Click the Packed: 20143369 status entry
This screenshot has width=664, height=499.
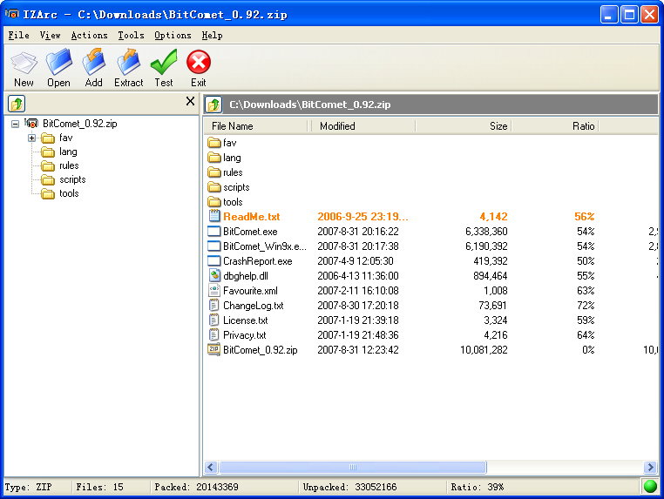[x=196, y=487]
